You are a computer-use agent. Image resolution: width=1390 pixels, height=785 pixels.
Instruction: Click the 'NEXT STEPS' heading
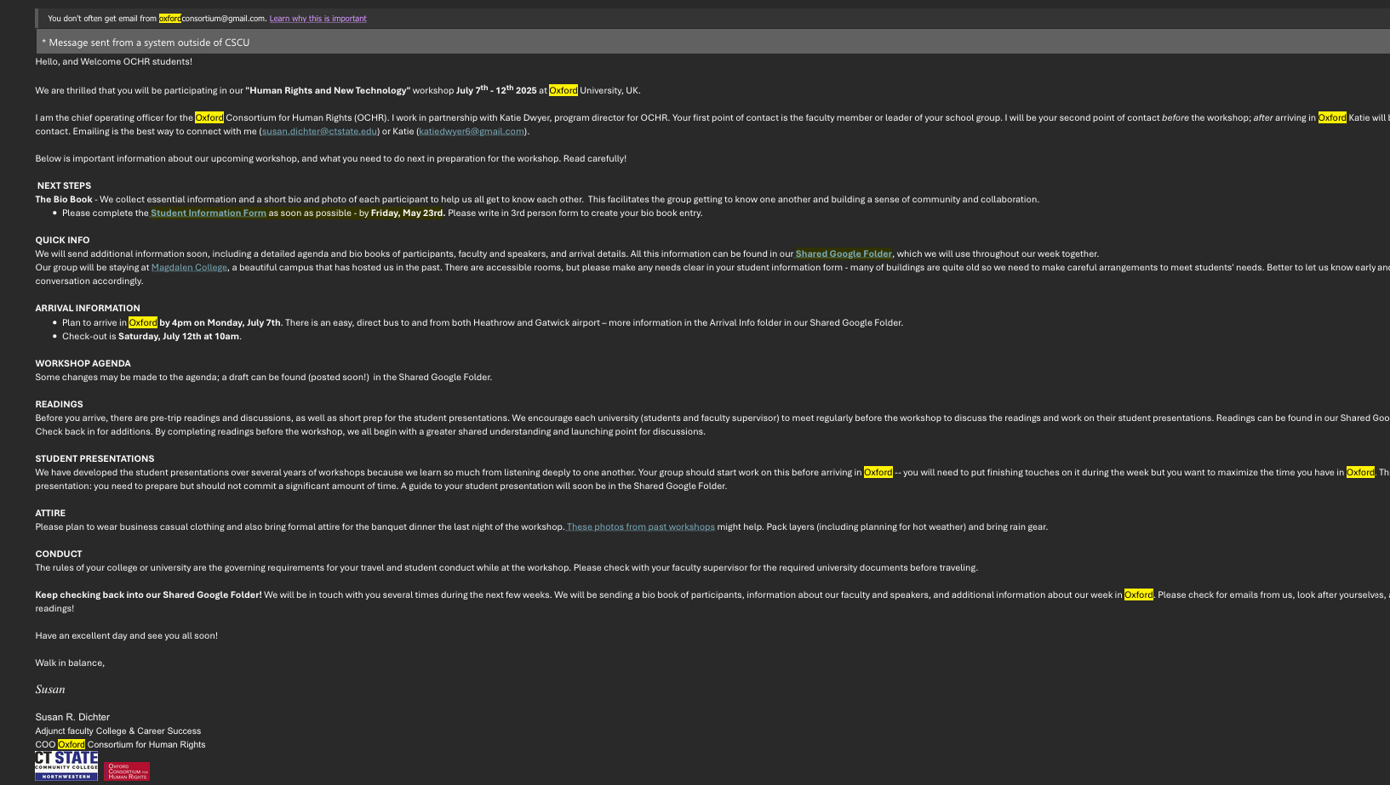[x=64, y=186]
